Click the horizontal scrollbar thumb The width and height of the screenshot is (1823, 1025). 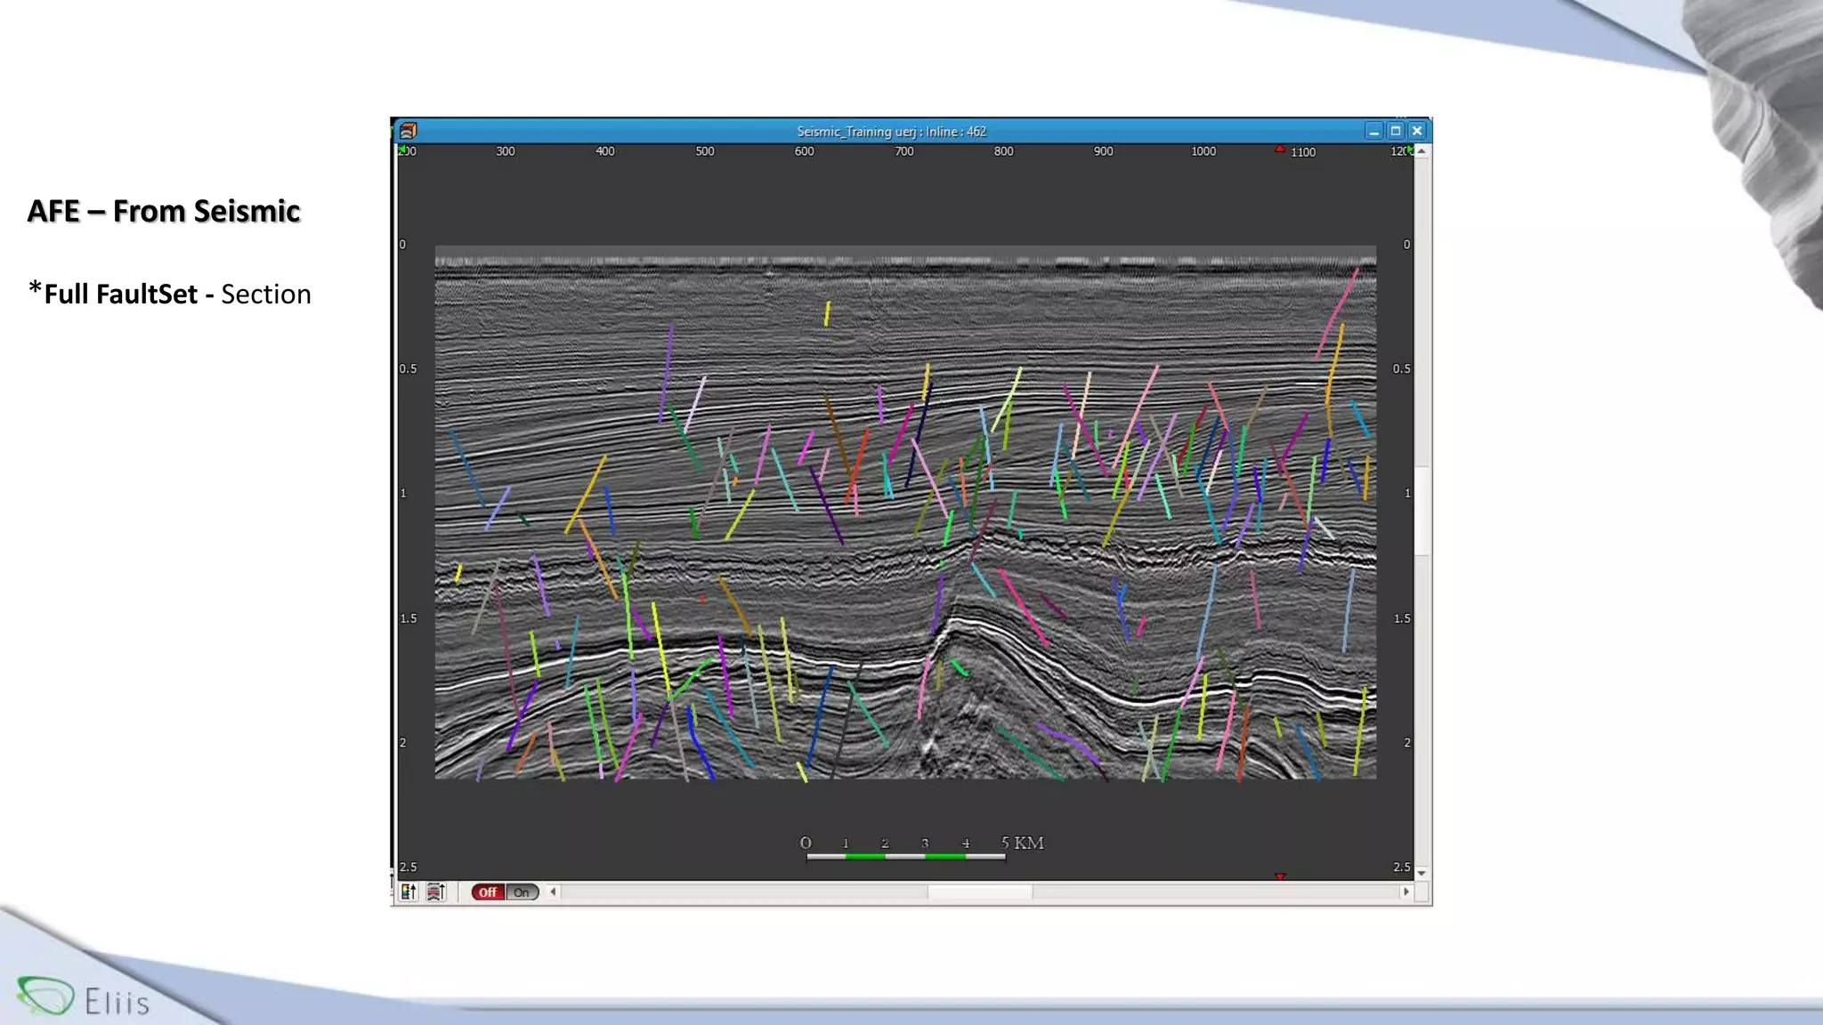(x=979, y=892)
